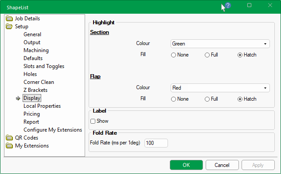Click the greyed Apply button
Screen dimensions: 281x174
(258, 165)
